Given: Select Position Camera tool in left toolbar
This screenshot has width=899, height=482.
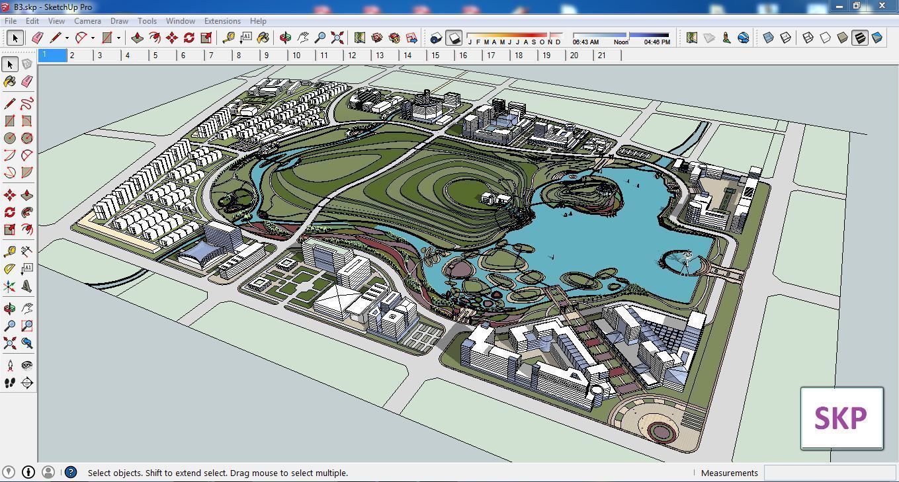Looking at the screenshot, I should pos(10,366).
